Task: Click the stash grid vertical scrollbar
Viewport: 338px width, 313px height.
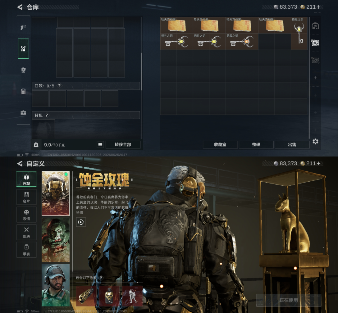Action: point(309,78)
